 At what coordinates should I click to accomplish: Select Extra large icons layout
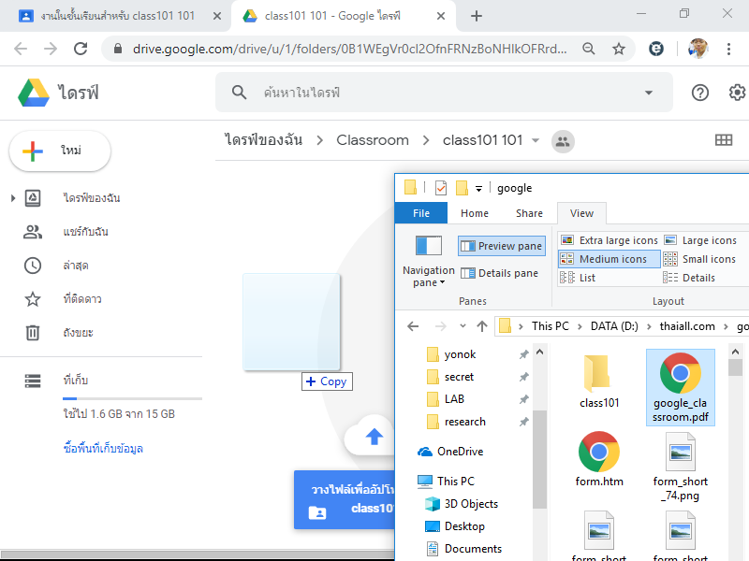pyautogui.click(x=609, y=240)
